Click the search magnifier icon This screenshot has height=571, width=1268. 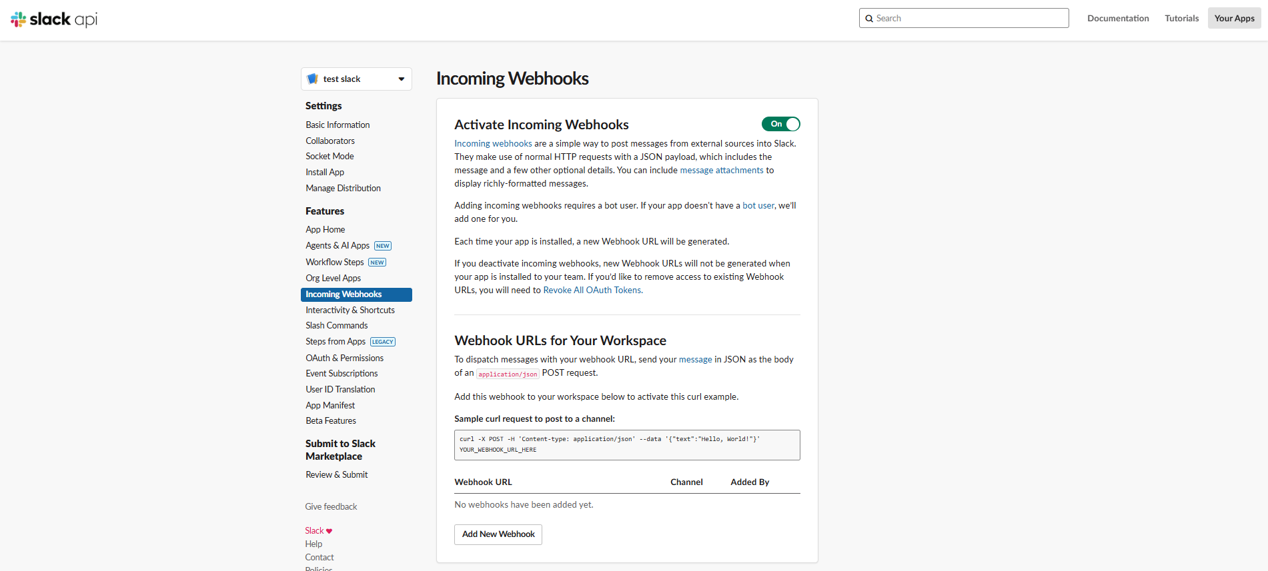pyautogui.click(x=869, y=19)
